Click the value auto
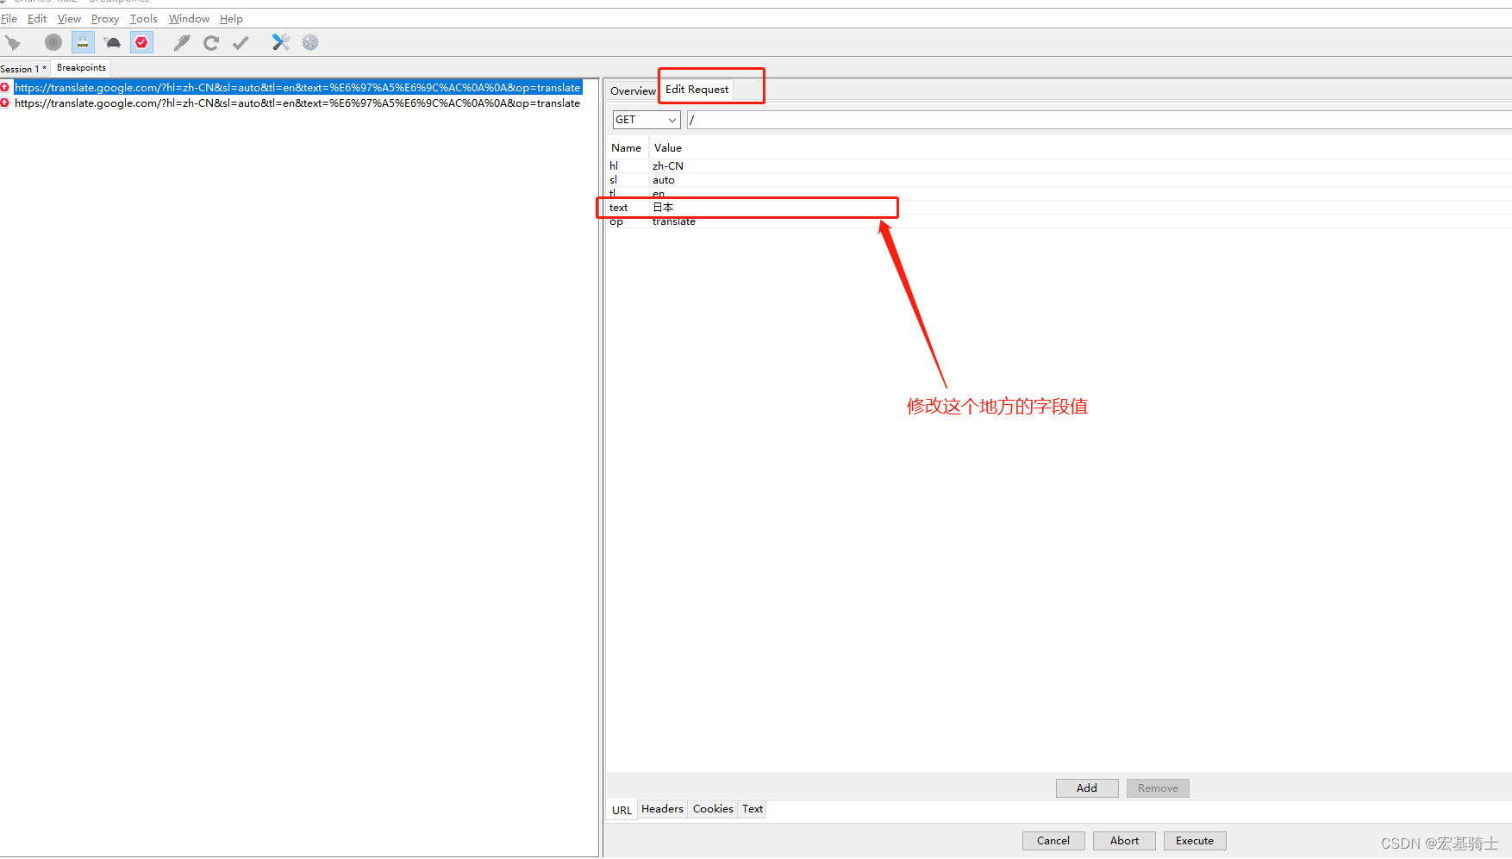This screenshot has height=859, width=1512. pyautogui.click(x=664, y=180)
